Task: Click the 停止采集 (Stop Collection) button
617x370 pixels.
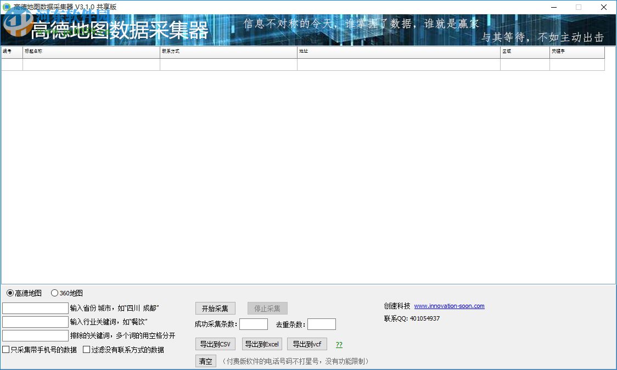Action: (267, 308)
